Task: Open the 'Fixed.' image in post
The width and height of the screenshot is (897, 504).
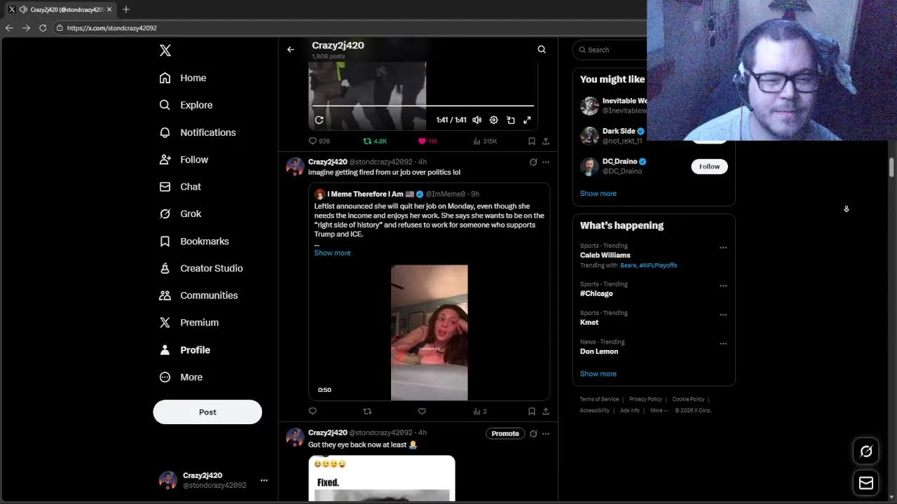Action: coord(382,479)
